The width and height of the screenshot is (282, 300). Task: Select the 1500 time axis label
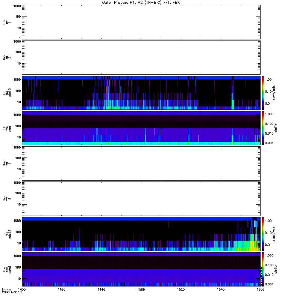tap(141, 289)
